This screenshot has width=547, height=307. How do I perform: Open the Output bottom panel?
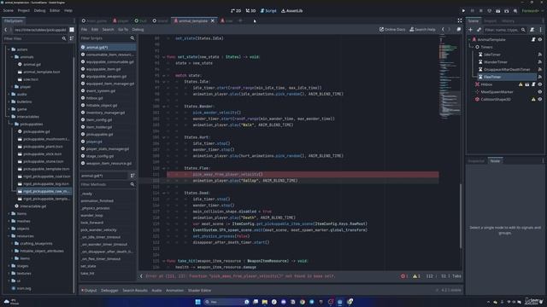pyautogui.click(x=89, y=290)
